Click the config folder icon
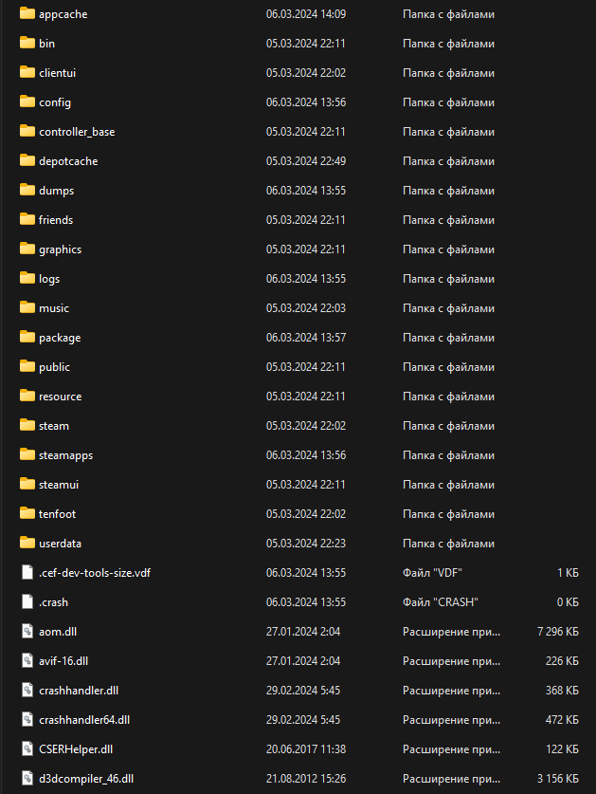The image size is (596, 794). tap(27, 102)
